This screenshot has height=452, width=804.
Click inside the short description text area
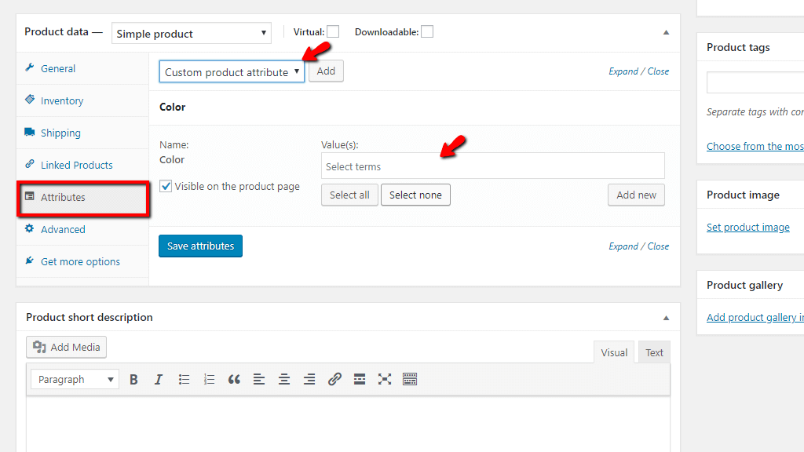pyautogui.click(x=348, y=424)
